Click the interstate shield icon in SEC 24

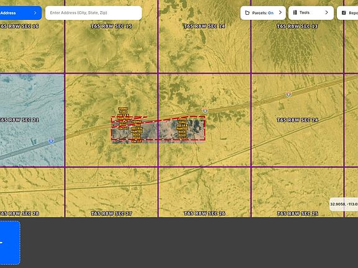(x=288, y=94)
